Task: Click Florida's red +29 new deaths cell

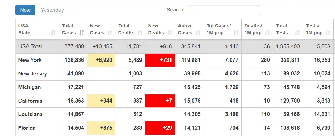Action: point(160,128)
